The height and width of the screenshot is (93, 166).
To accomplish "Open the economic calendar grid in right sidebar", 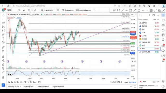I will (163, 35).
